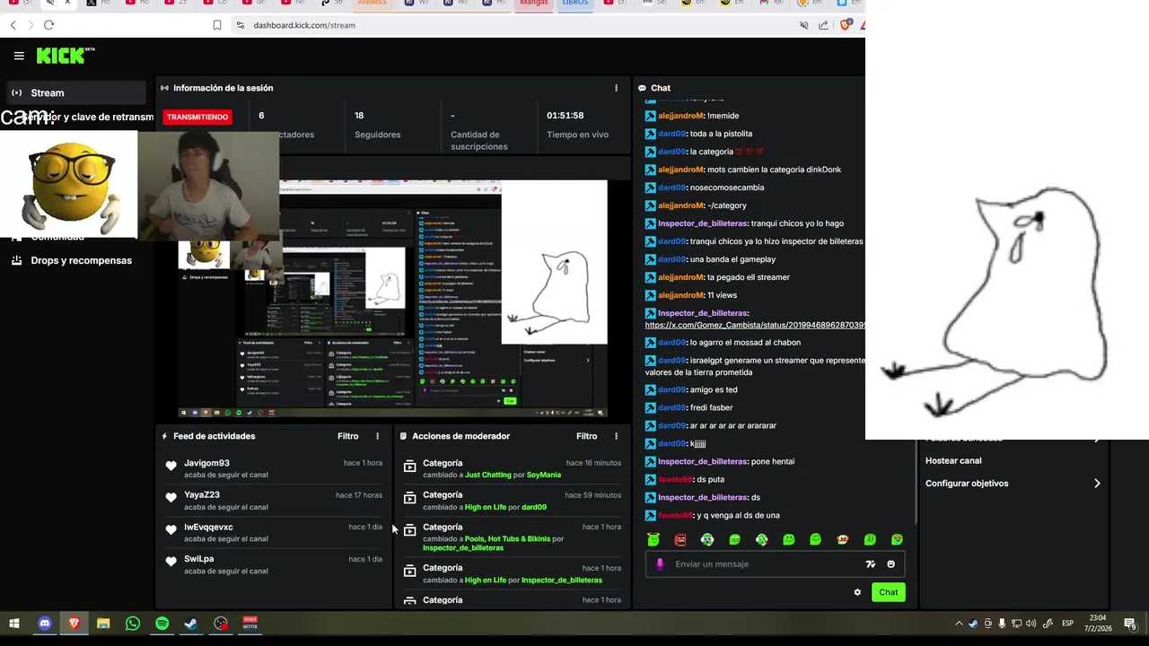Click category icon for Just Chatting change
The image size is (1149, 646).
(410, 467)
